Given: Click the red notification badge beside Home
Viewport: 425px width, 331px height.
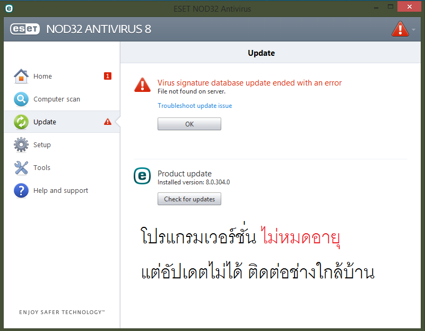Looking at the screenshot, I should click(x=108, y=76).
